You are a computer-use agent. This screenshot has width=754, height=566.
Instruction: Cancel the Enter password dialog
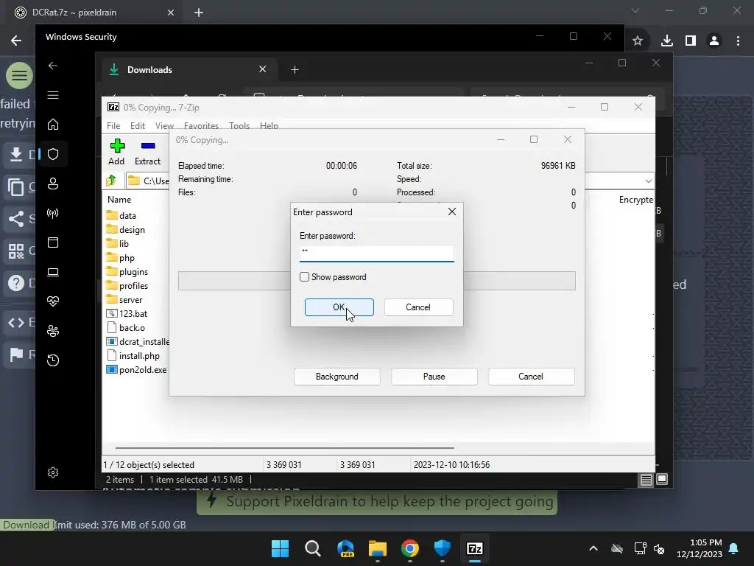point(418,307)
